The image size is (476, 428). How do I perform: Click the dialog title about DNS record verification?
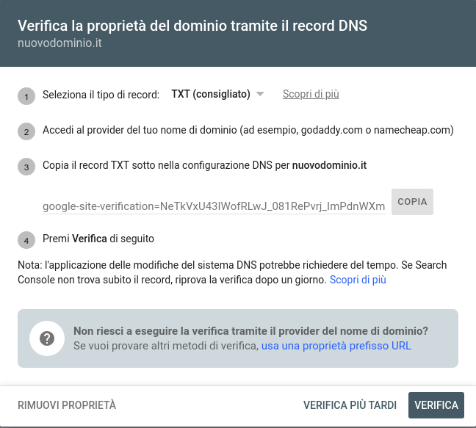click(x=192, y=26)
